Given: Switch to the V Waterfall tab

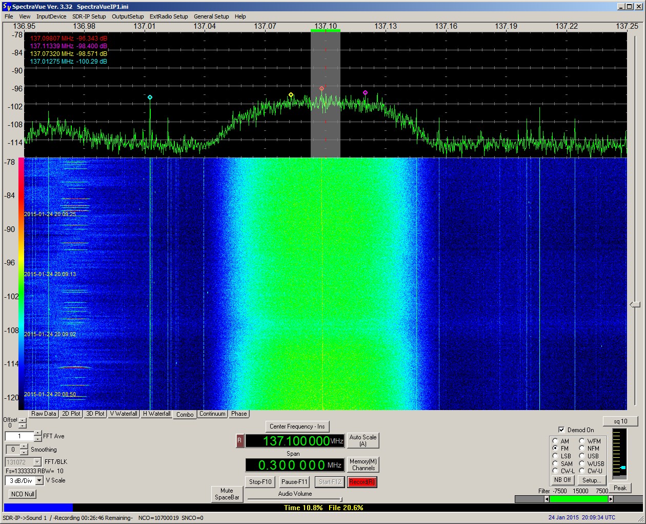Looking at the screenshot, I should (124, 414).
